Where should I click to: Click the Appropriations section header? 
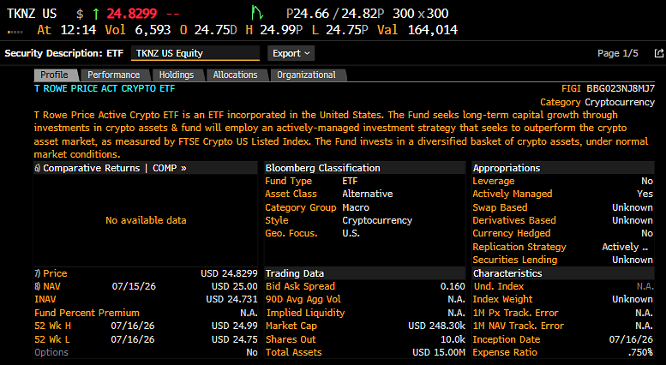coord(507,168)
